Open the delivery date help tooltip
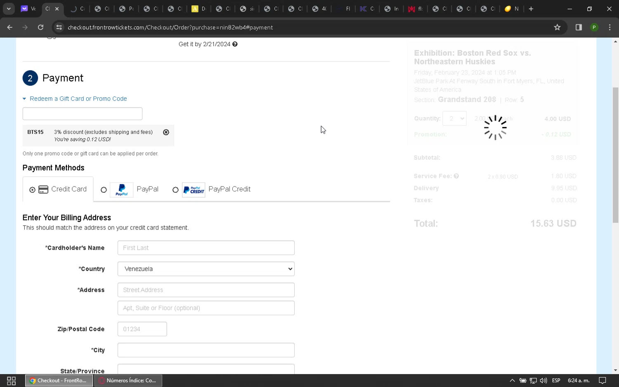The image size is (619, 387). [235, 44]
